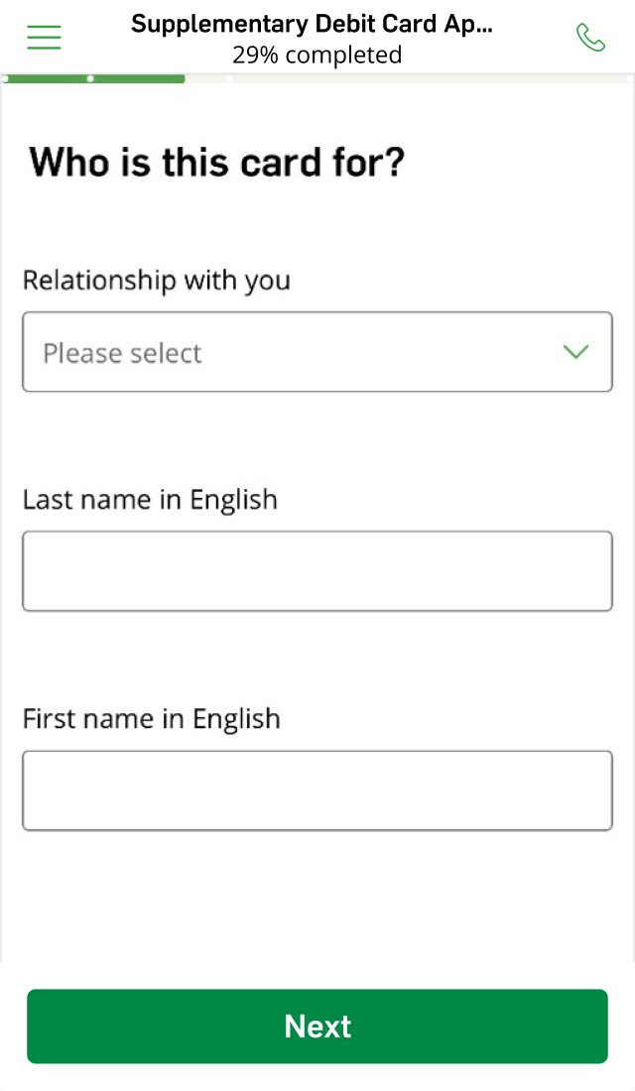
Task: Click the 'Relationship with you' label
Action: pyautogui.click(x=157, y=281)
